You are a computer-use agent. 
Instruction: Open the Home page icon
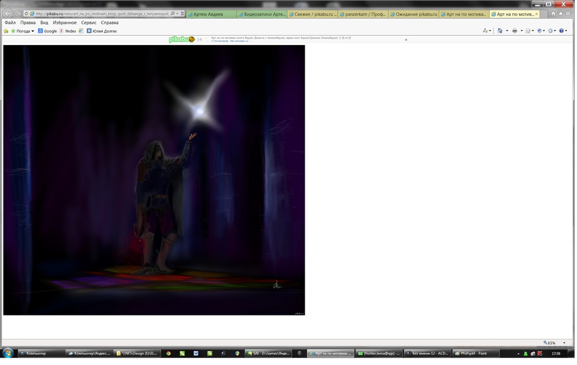553,14
